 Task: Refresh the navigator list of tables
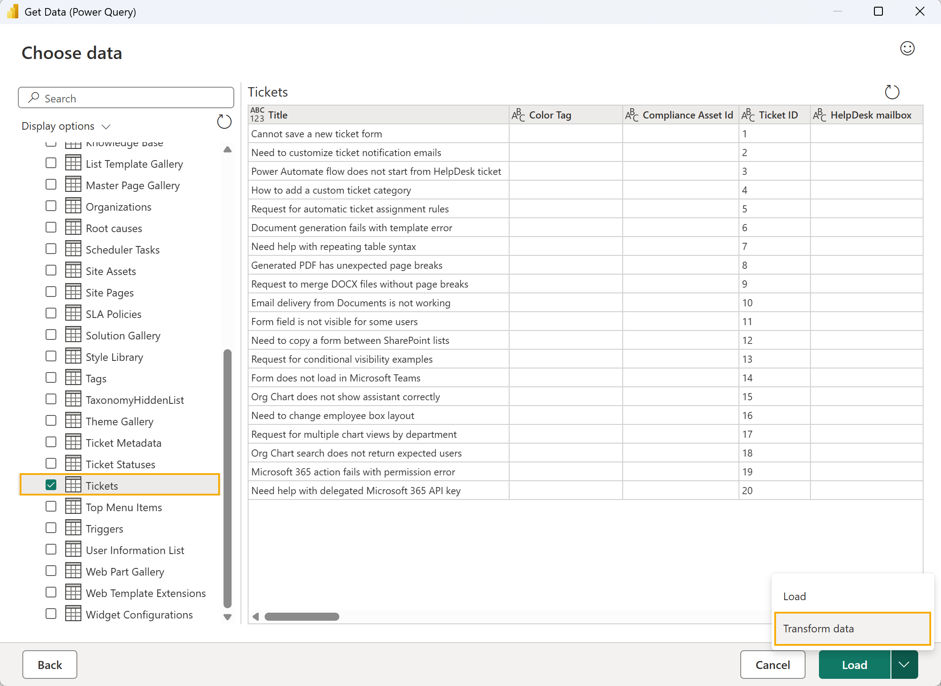click(x=224, y=122)
